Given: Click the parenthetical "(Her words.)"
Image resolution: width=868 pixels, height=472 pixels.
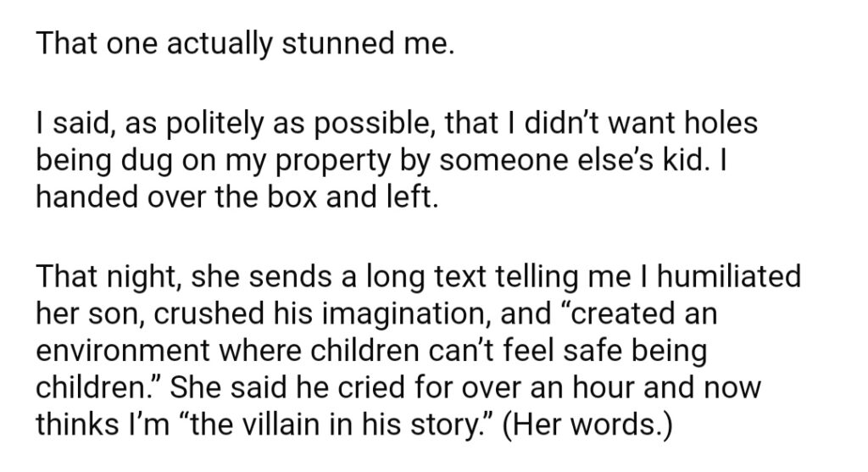Looking at the screenshot, I should click(587, 425).
